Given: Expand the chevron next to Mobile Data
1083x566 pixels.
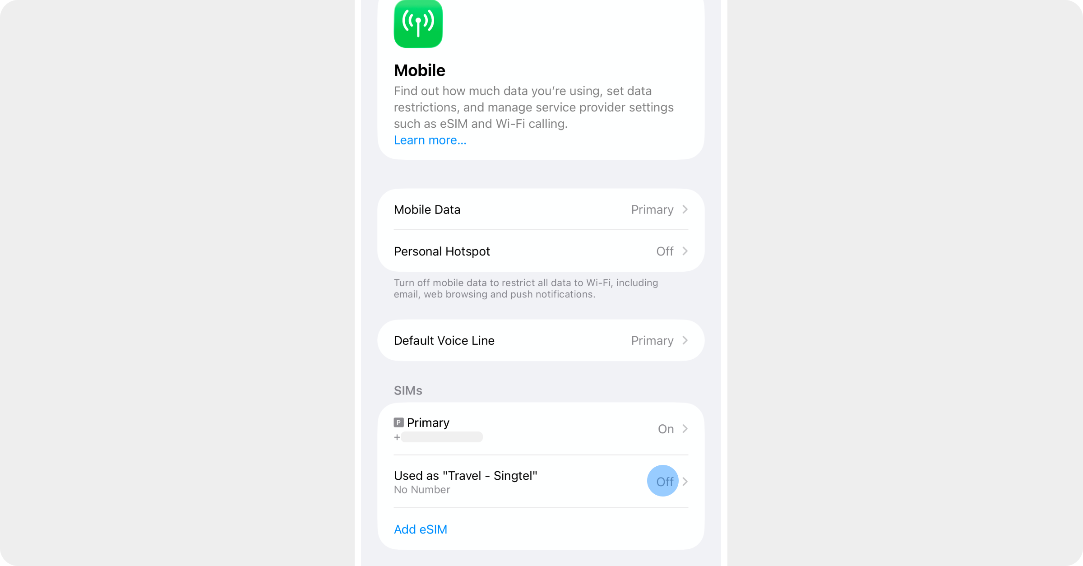Looking at the screenshot, I should pyautogui.click(x=685, y=209).
